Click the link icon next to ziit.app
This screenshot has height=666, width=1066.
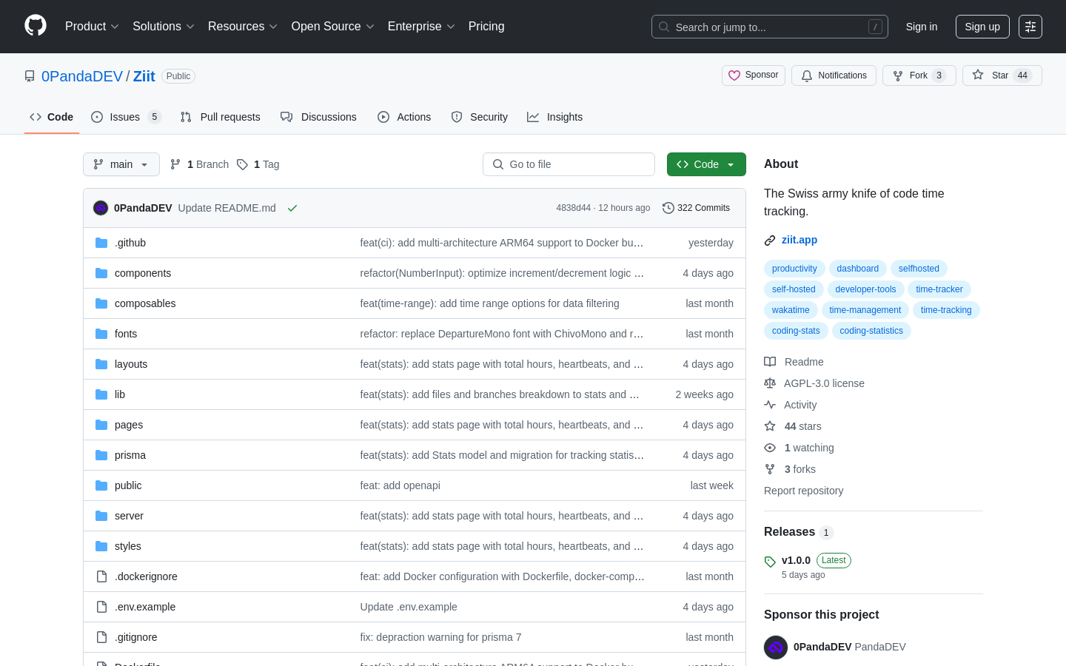770,240
